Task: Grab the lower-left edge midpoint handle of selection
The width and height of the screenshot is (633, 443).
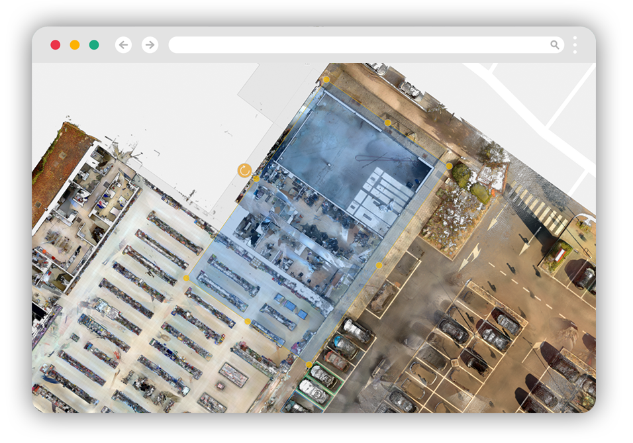Action: pos(248,322)
